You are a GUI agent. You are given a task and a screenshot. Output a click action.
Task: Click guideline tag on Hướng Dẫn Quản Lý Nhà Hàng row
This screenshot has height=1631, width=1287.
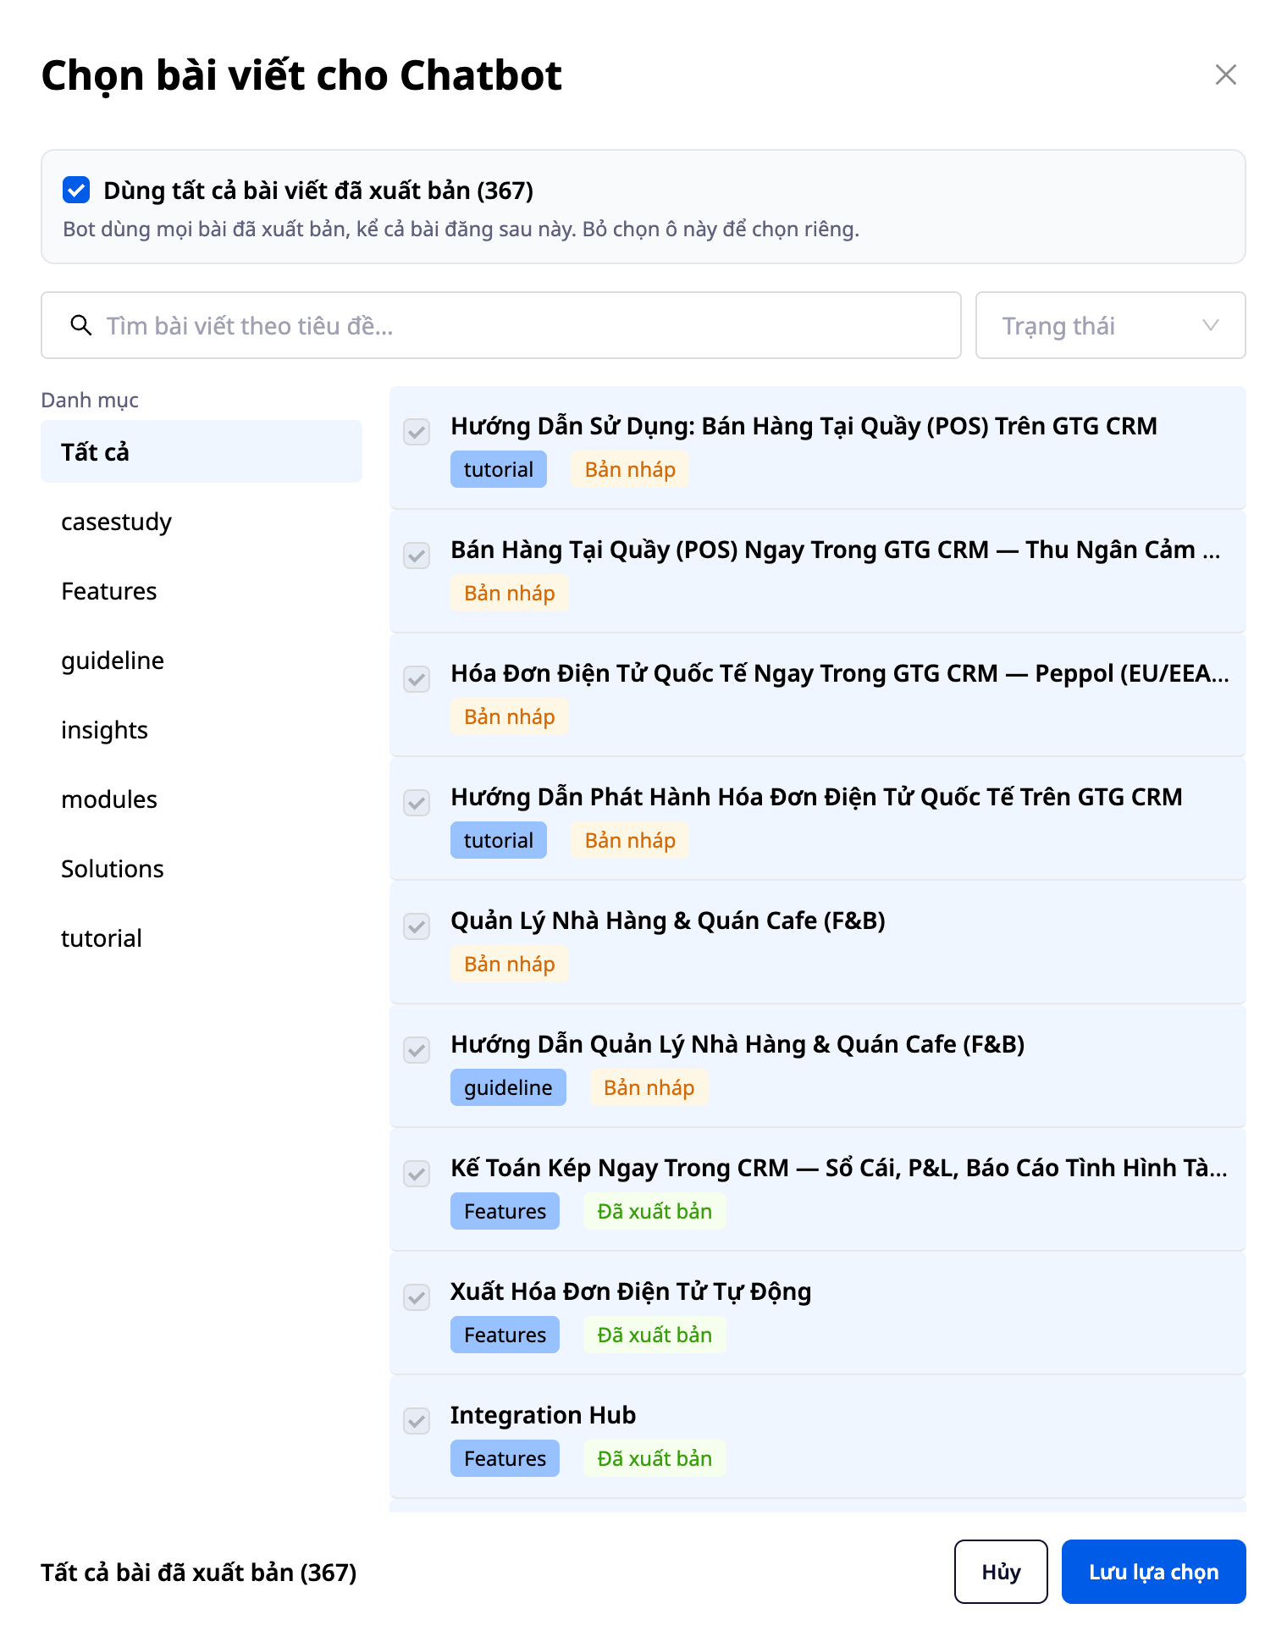(508, 1087)
